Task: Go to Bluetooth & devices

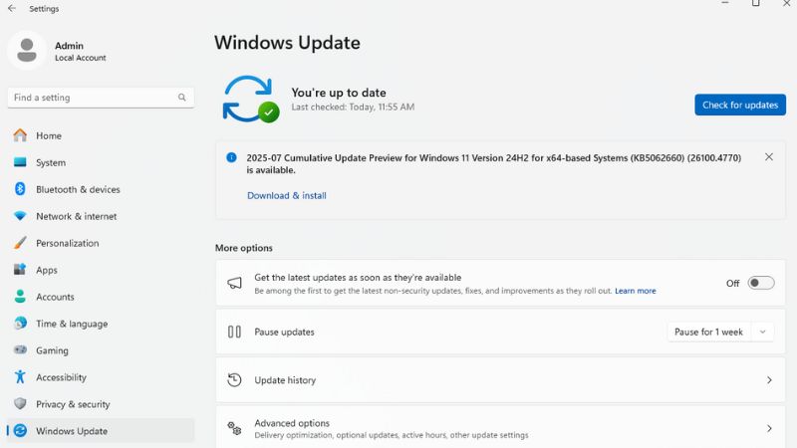Action: pyautogui.click(x=101, y=189)
